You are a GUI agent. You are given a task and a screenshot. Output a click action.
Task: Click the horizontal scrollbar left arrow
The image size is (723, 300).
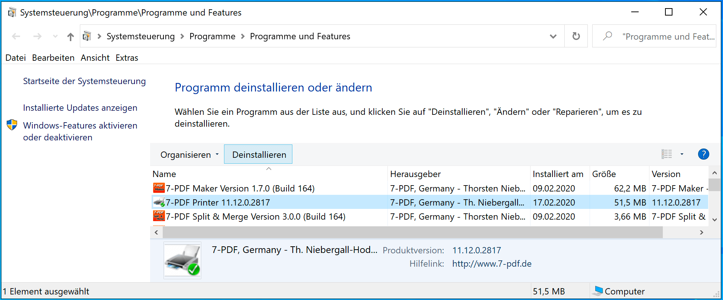(x=156, y=233)
